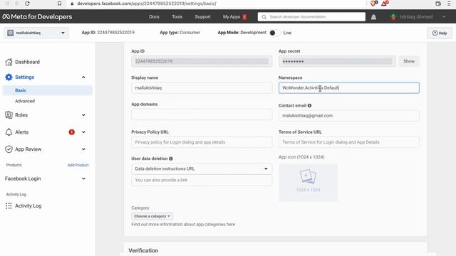Viewport: 456px width, 256px height.
Task: Select Basic under Settings
Action: click(48, 90)
